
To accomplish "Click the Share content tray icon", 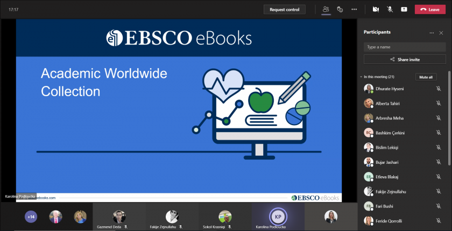I will (x=404, y=10).
